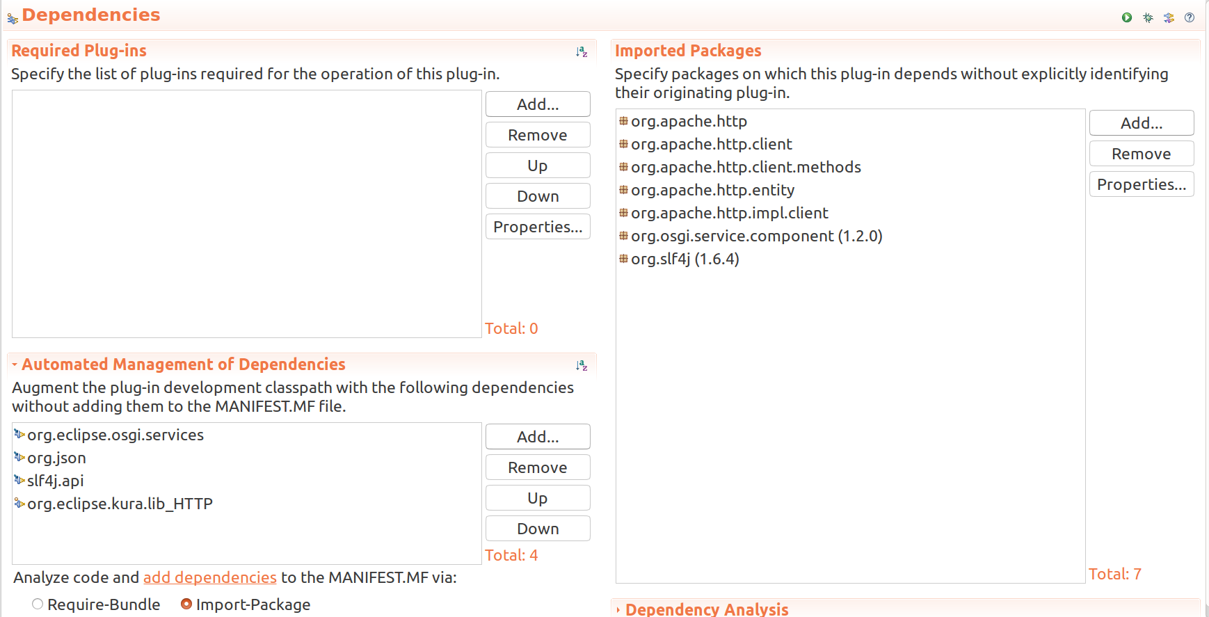1209x617 pixels.
Task: Click the Organize Manifests wizard plug icon
Action: (1169, 17)
